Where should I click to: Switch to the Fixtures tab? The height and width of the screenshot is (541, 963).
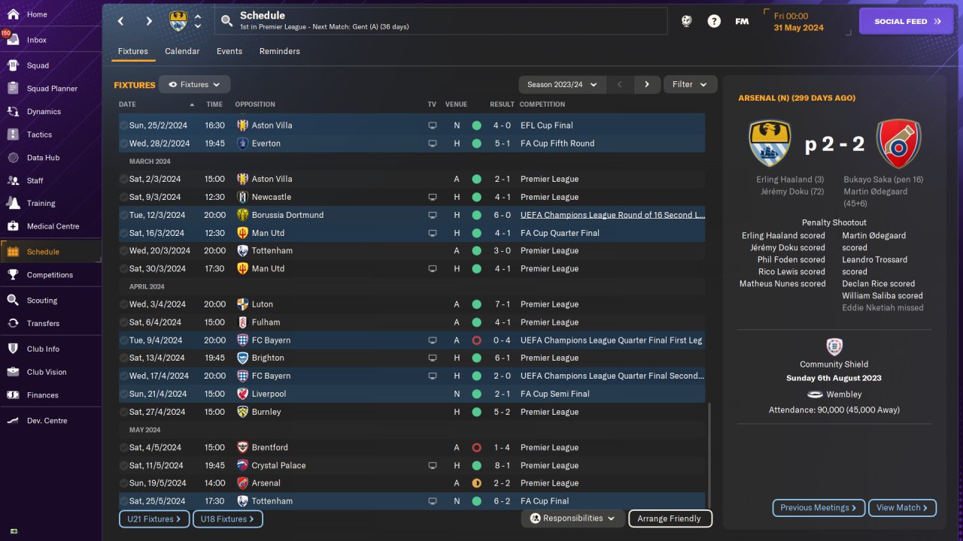pyautogui.click(x=133, y=51)
